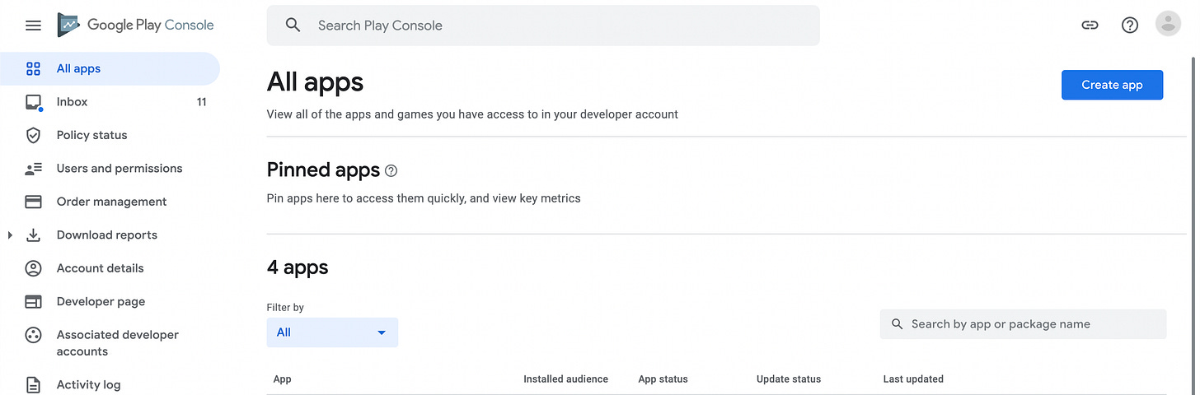
Task: Click Search by app or package name
Action: [x=1023, y=324]
